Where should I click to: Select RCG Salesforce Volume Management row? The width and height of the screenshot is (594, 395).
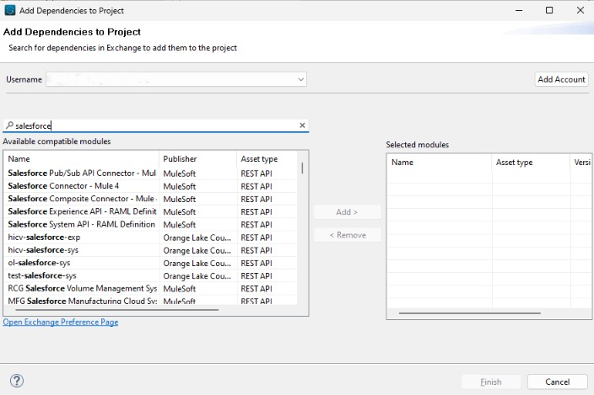coord(150,289)
